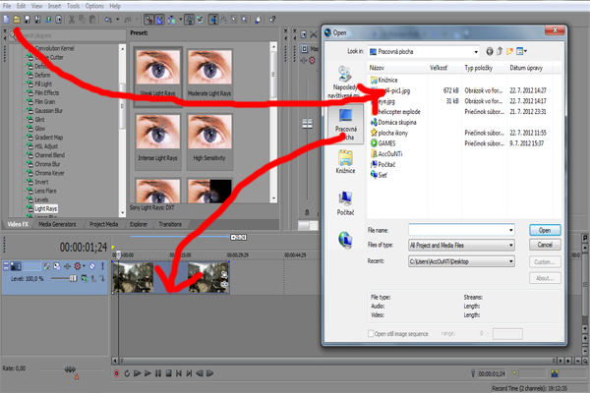Click the Open button in dialog
The image size is (590, 393).
pos(545,230)
